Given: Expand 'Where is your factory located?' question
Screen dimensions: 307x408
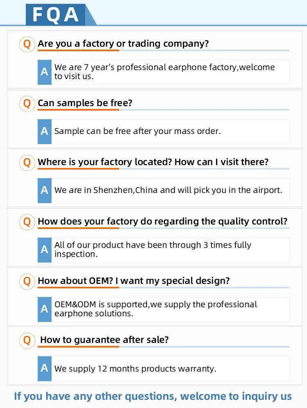Looking at the screenshot, I should [x=153, y=162].
